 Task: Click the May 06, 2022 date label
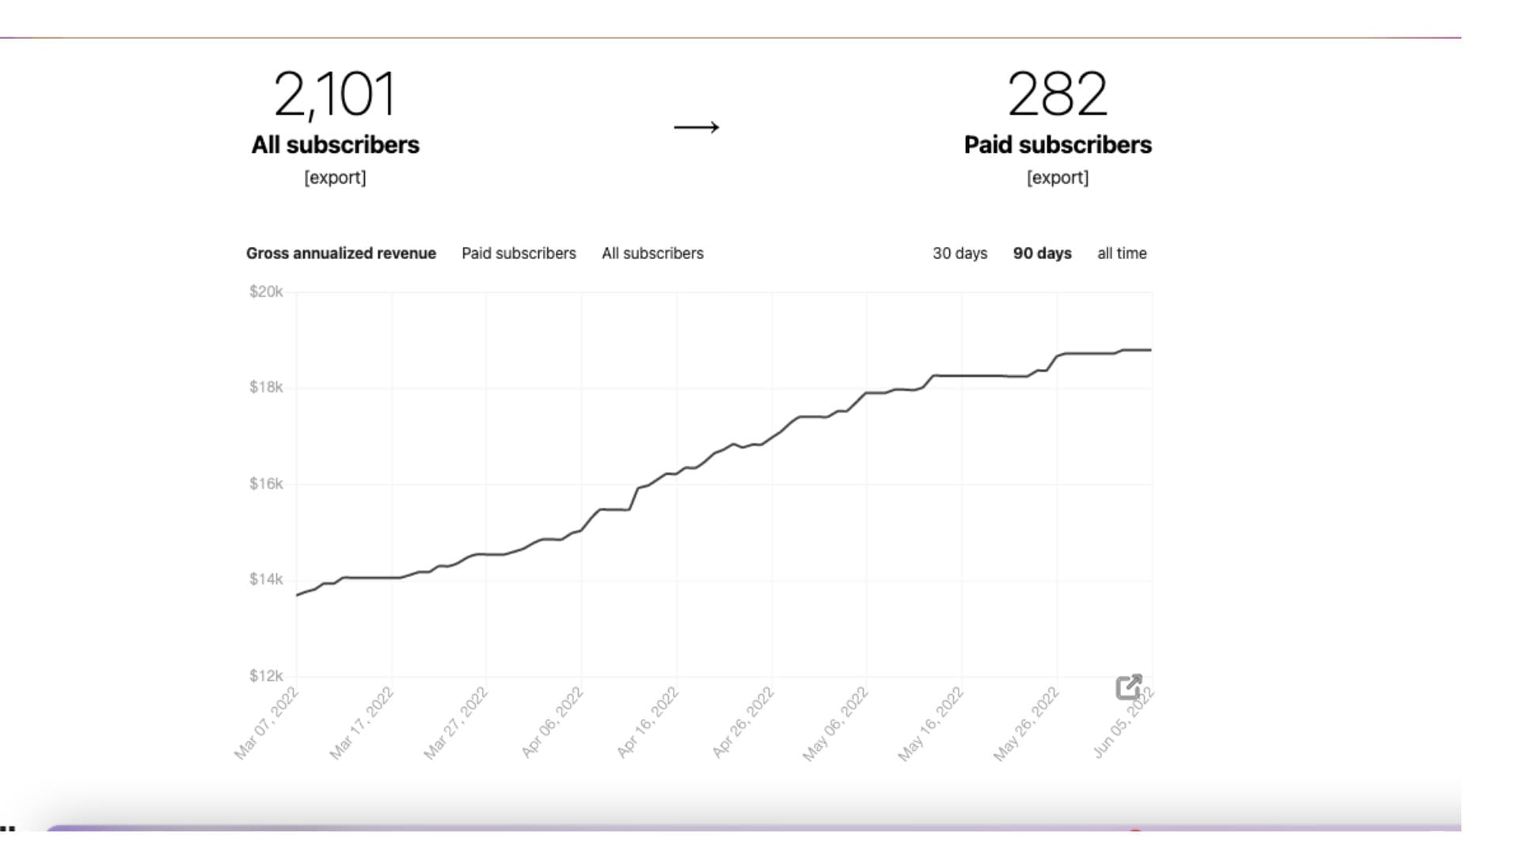[835, 724]
